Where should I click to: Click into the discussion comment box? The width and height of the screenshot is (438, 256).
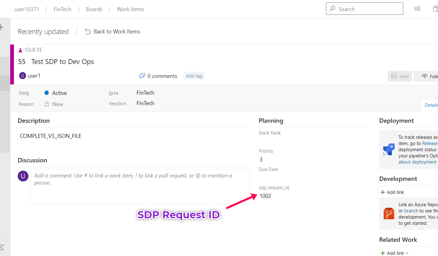click(x=140, y=186)
